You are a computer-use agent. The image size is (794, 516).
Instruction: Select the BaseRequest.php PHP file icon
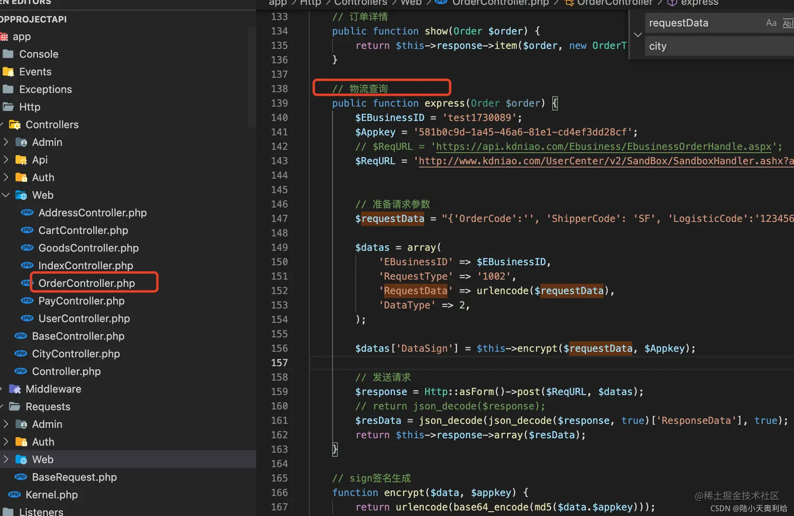21,477
